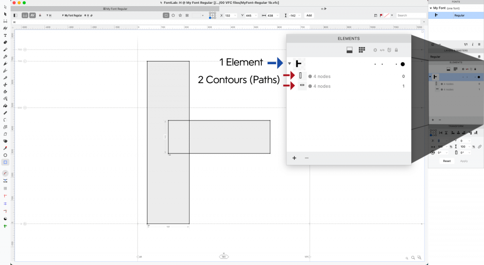Click My Font Regular label in toolbar

pyautogui.click(x=72, y=16)
